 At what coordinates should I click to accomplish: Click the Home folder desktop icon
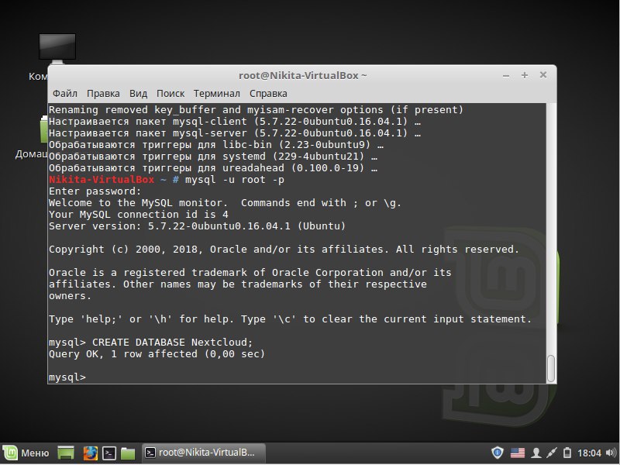tap(43, 129)
